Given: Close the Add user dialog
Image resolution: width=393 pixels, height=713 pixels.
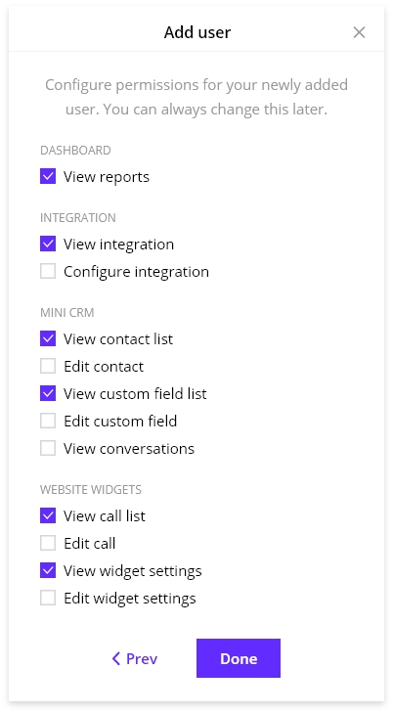Looking at the screenshot, I should pyautogui.click(x=359, y=32).
